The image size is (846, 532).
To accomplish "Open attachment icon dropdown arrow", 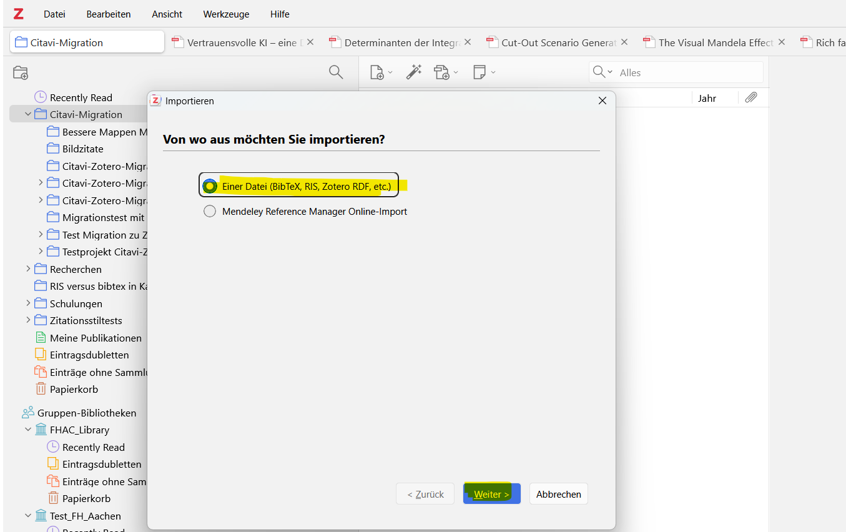I will [456, 72].
